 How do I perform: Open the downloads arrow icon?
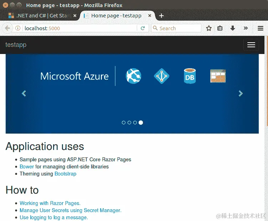pyautogui.click(x=233, y=28)
